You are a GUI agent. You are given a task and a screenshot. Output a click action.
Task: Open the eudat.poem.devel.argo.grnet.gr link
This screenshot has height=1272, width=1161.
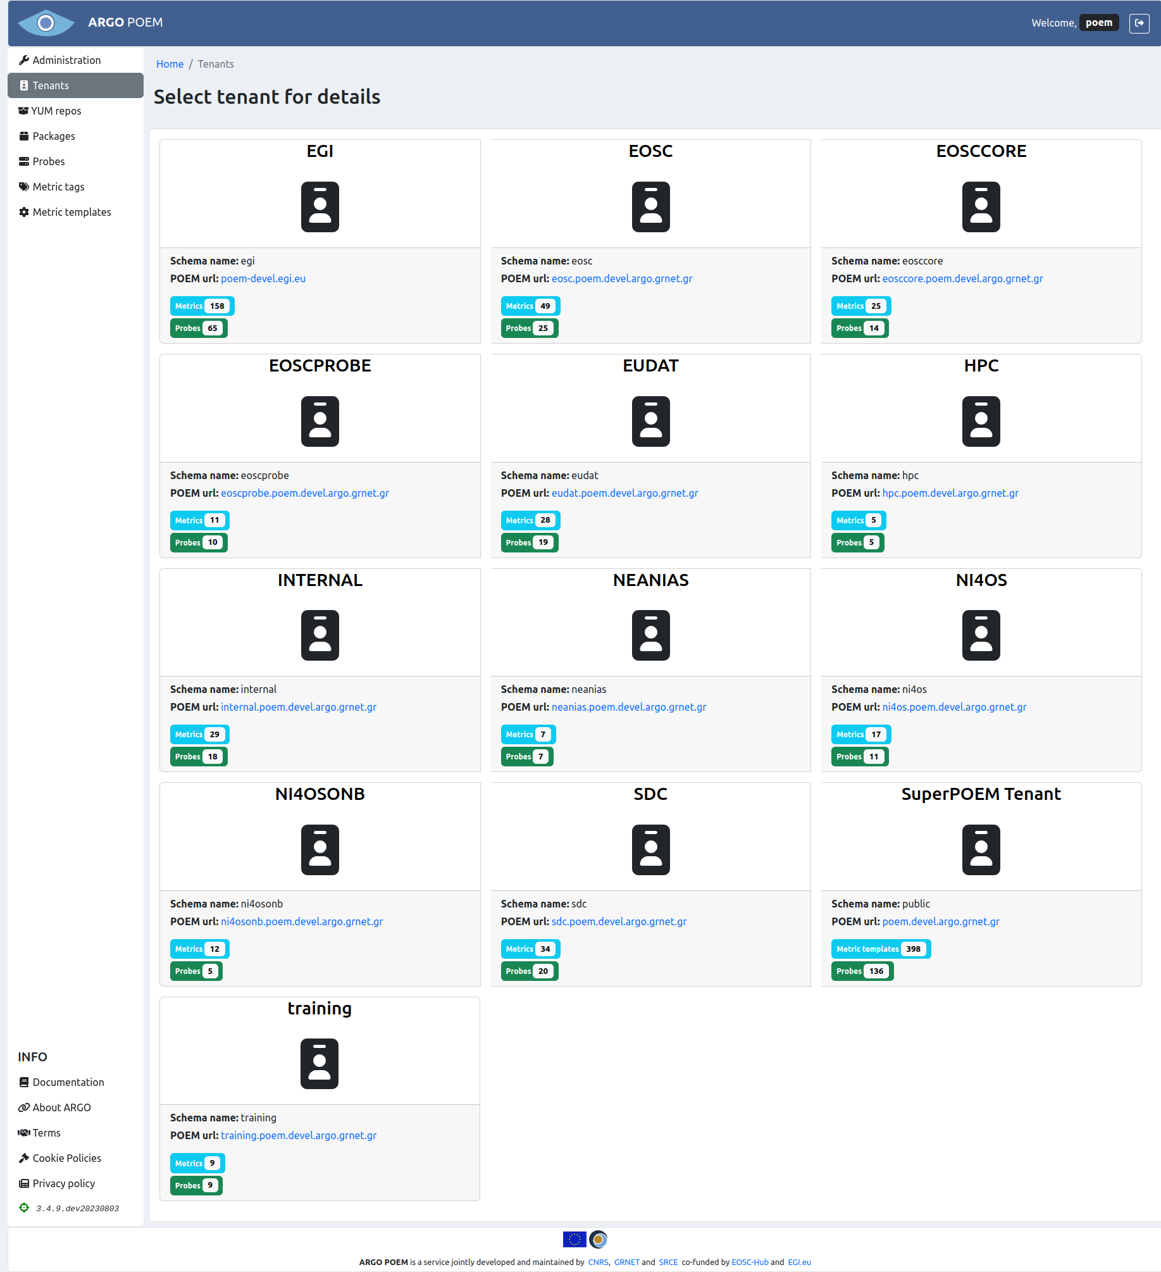pyautogui.click(x=624, y=493)
